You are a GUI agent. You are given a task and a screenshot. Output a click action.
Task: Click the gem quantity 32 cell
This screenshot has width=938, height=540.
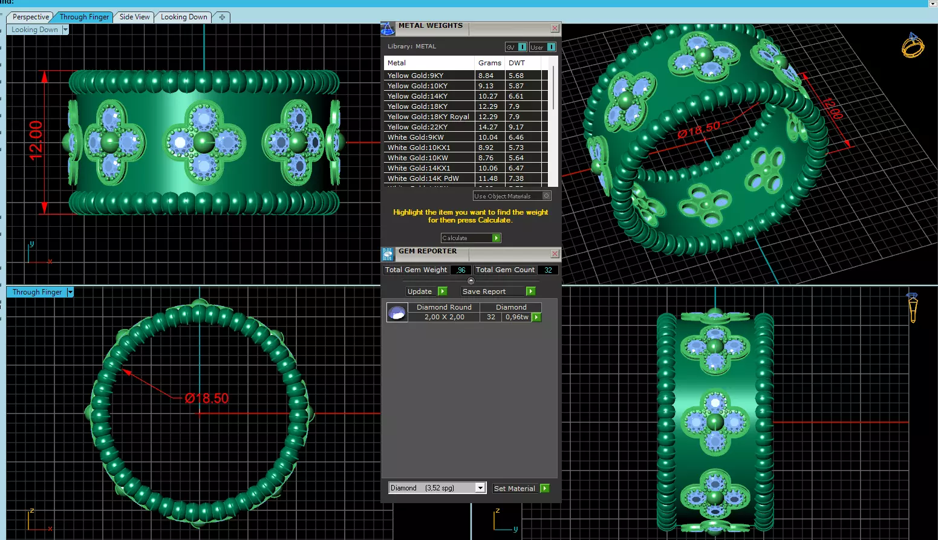pyautogui.click(x=490, y=317)
